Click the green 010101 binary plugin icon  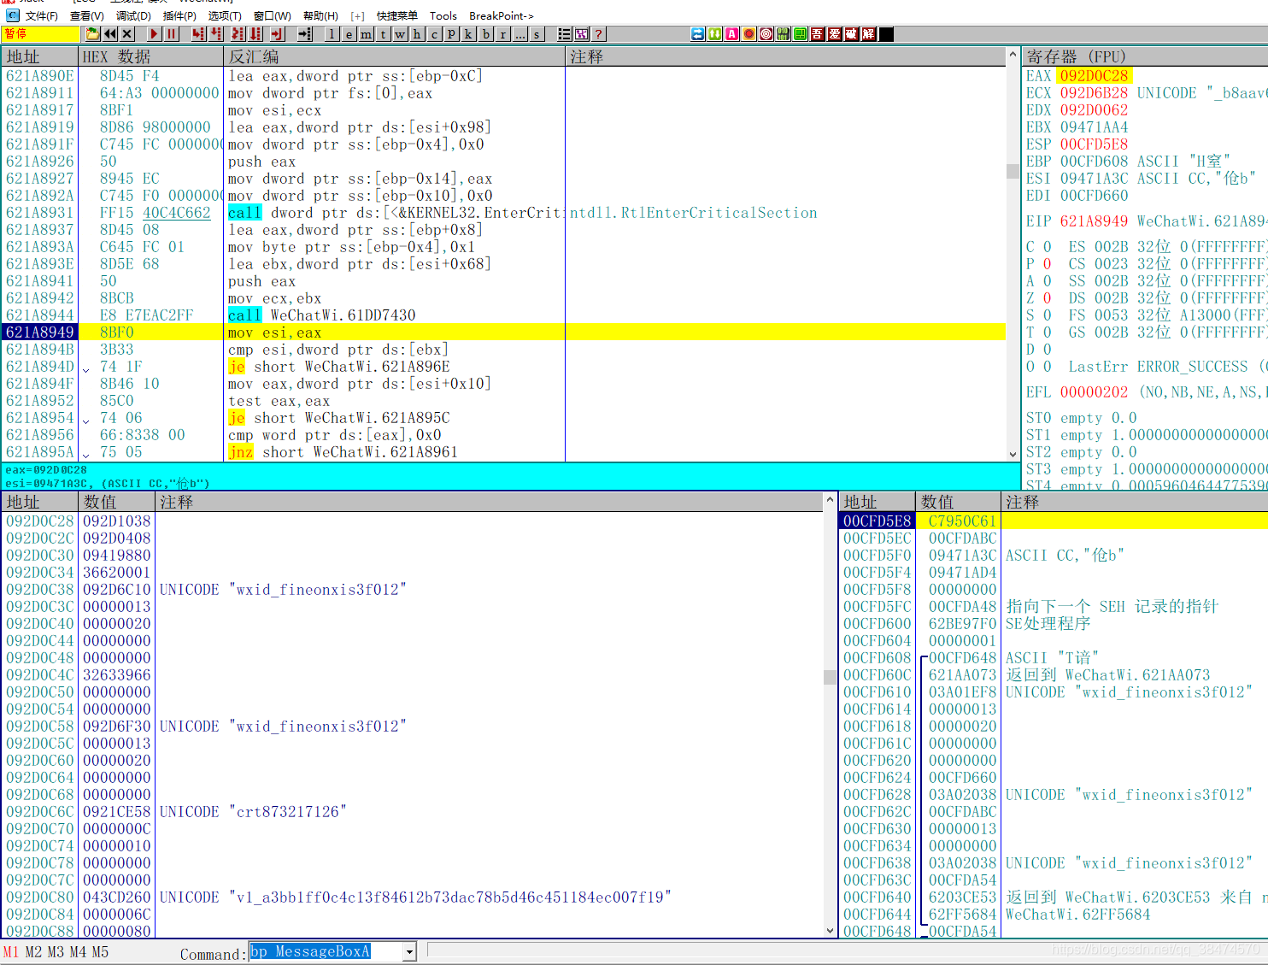click(784, 34)
